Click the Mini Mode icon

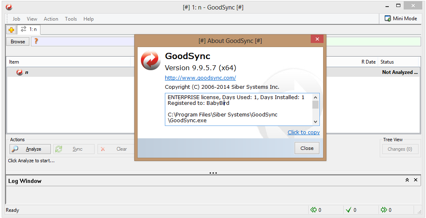(x=388, y=19)
